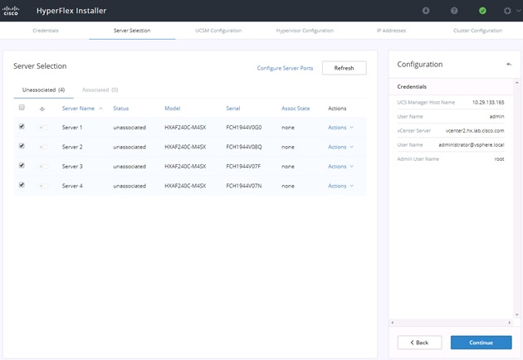Click the horizontal scrollbar left arrow

click(x=392, y=323)
